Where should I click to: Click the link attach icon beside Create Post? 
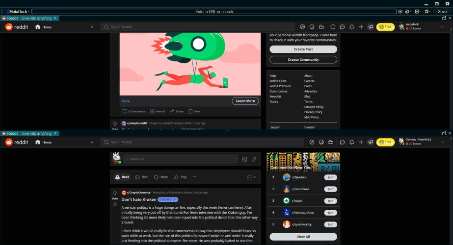click(254, 159)
